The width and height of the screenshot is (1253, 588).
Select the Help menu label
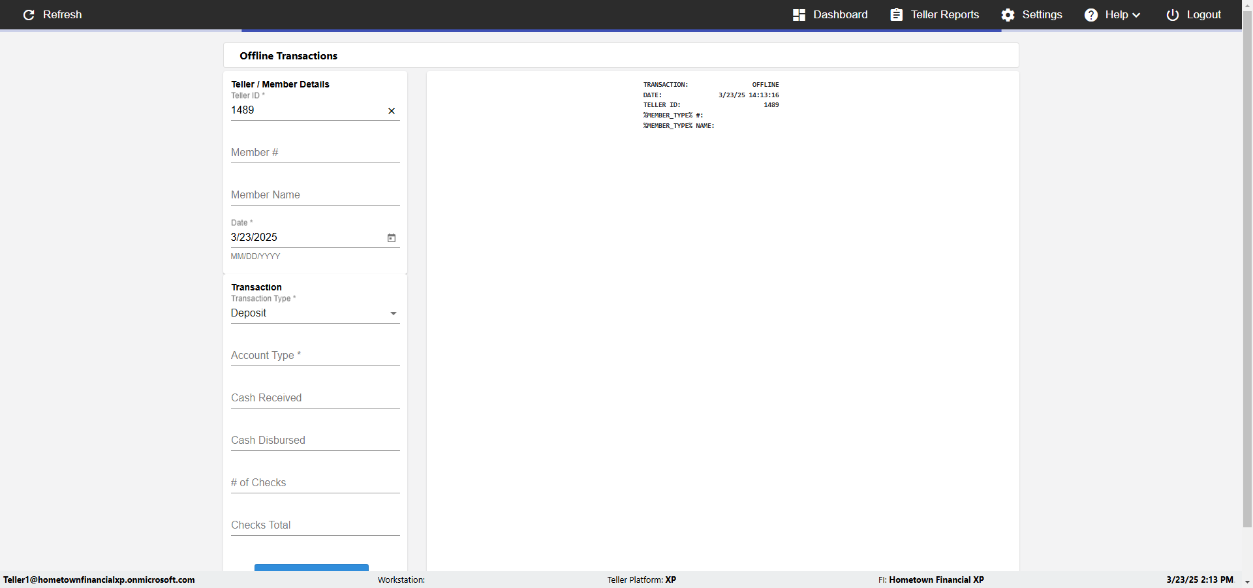tap(1117, 14)
